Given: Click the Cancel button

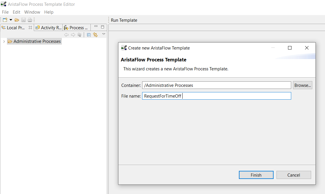Looking at the screenshot, I should [294, 175].
